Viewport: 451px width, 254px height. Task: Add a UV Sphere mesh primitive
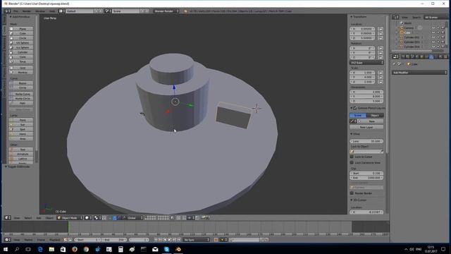point(21,43)
